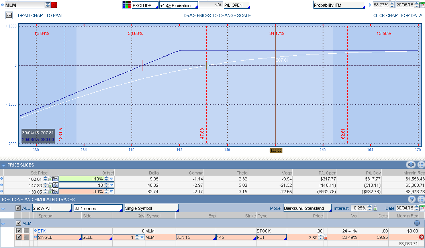Open the EXCLUDE dropdown

pos(145,5)
